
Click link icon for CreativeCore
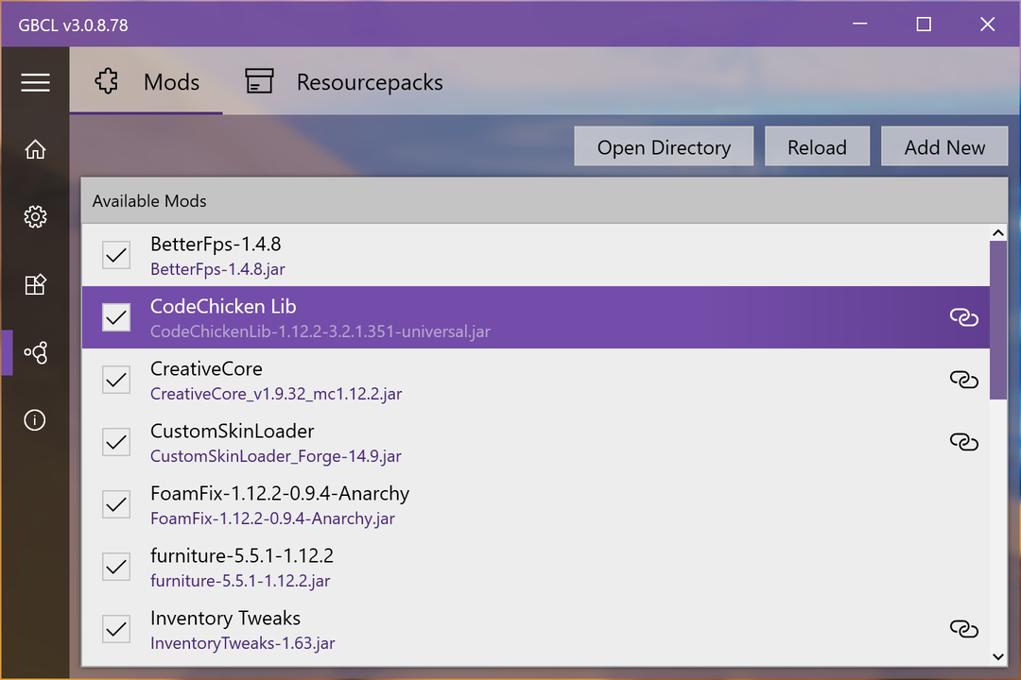click(963, 380)
